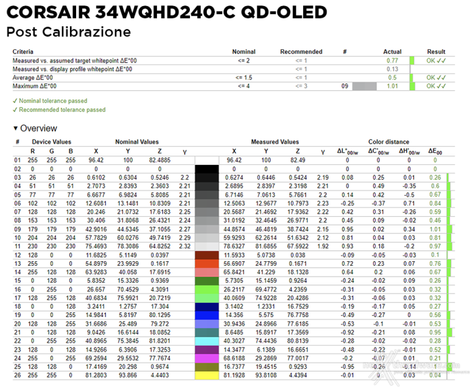The image size is (470, 387).
Task: Select the yellow swatch in row 26
Action: point(207,376)
